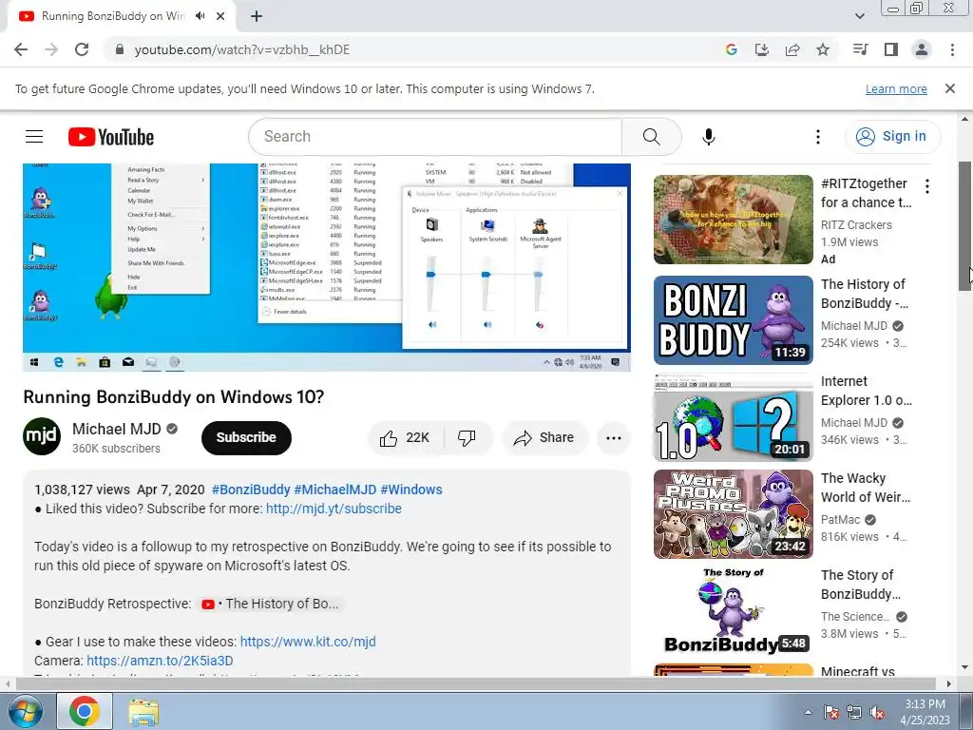This screenshot has height=730, width=973.
Task: Open the RITZ Crackers ad thumbnail
Action: tap(733, 220)
